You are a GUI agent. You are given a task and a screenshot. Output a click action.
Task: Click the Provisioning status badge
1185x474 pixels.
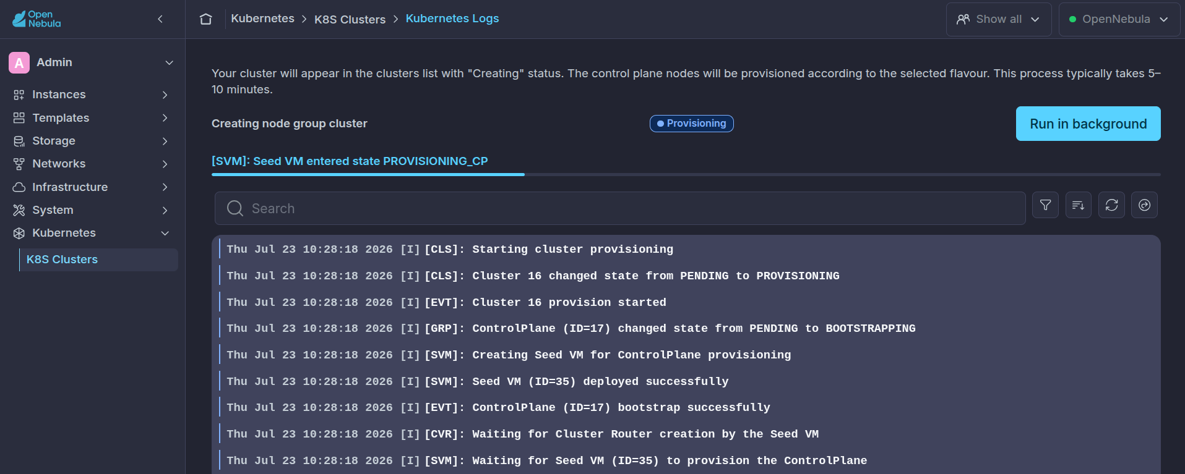coord(692,124)
